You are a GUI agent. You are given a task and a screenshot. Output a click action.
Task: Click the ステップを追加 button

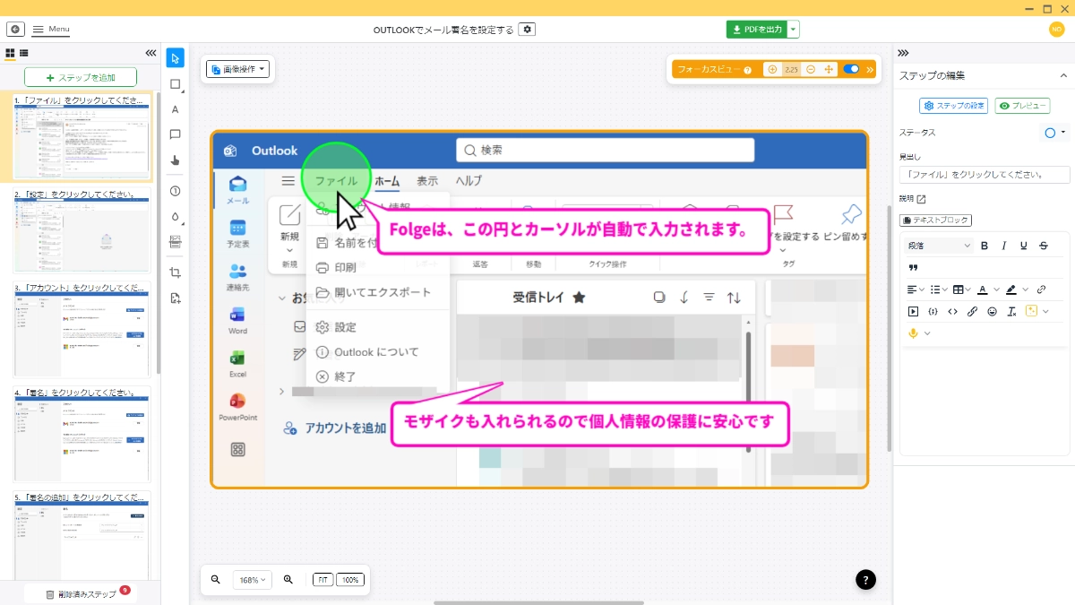click(81, 78)
